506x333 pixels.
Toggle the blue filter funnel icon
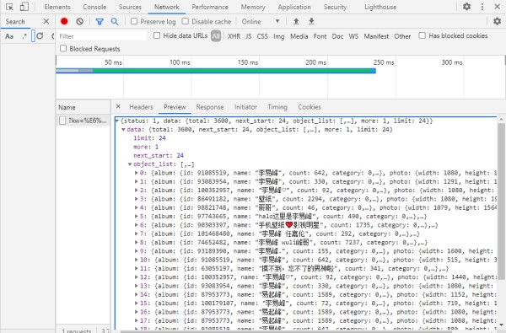(x=100, y=22)
